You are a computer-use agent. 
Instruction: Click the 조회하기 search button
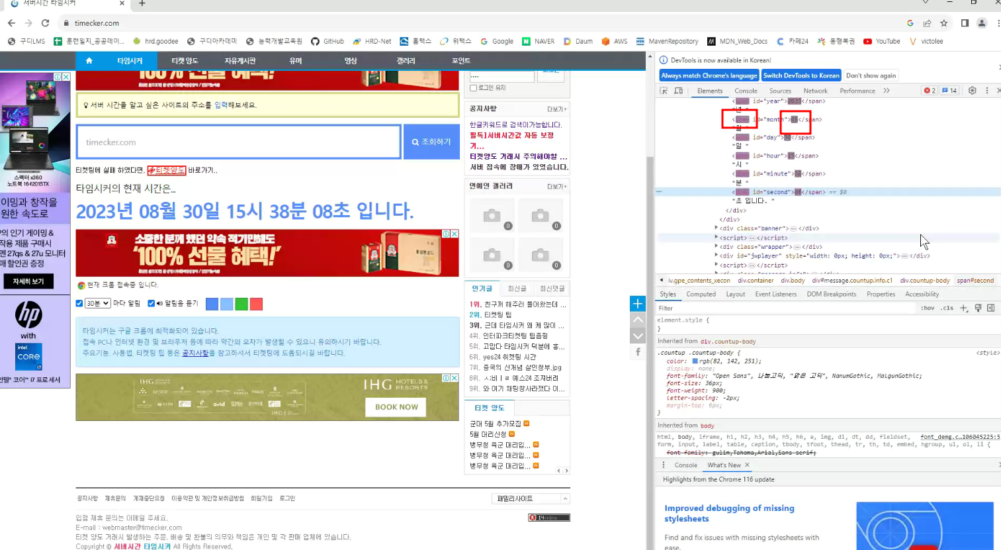[431, 142]
